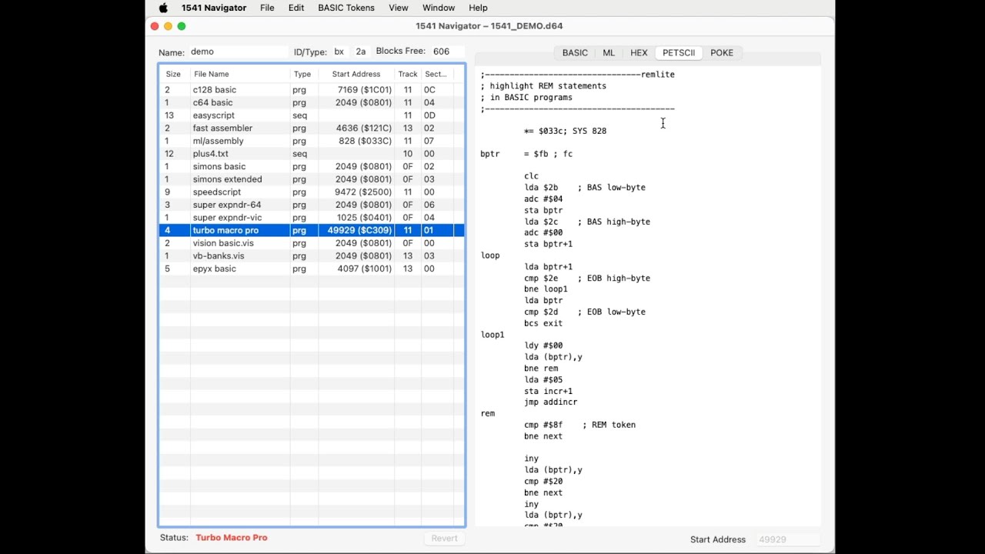This screenshot has width=985, height=554.
Task: Select the 'super expndr-64' file row
Action: point(312,205)
